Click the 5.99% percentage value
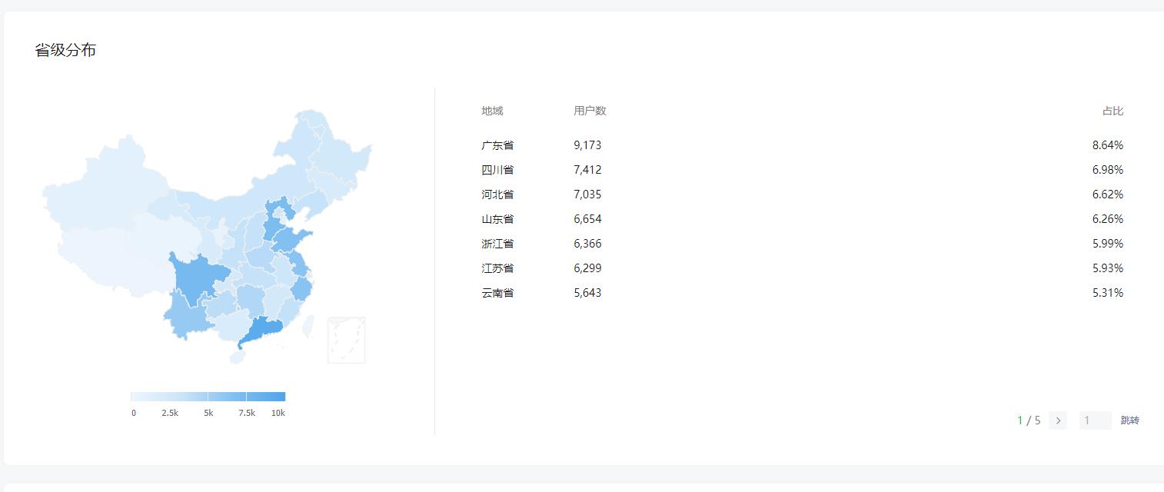 (1108, 244)
